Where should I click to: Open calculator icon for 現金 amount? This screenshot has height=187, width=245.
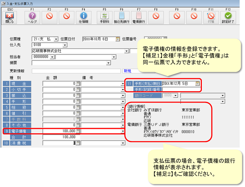78,84
